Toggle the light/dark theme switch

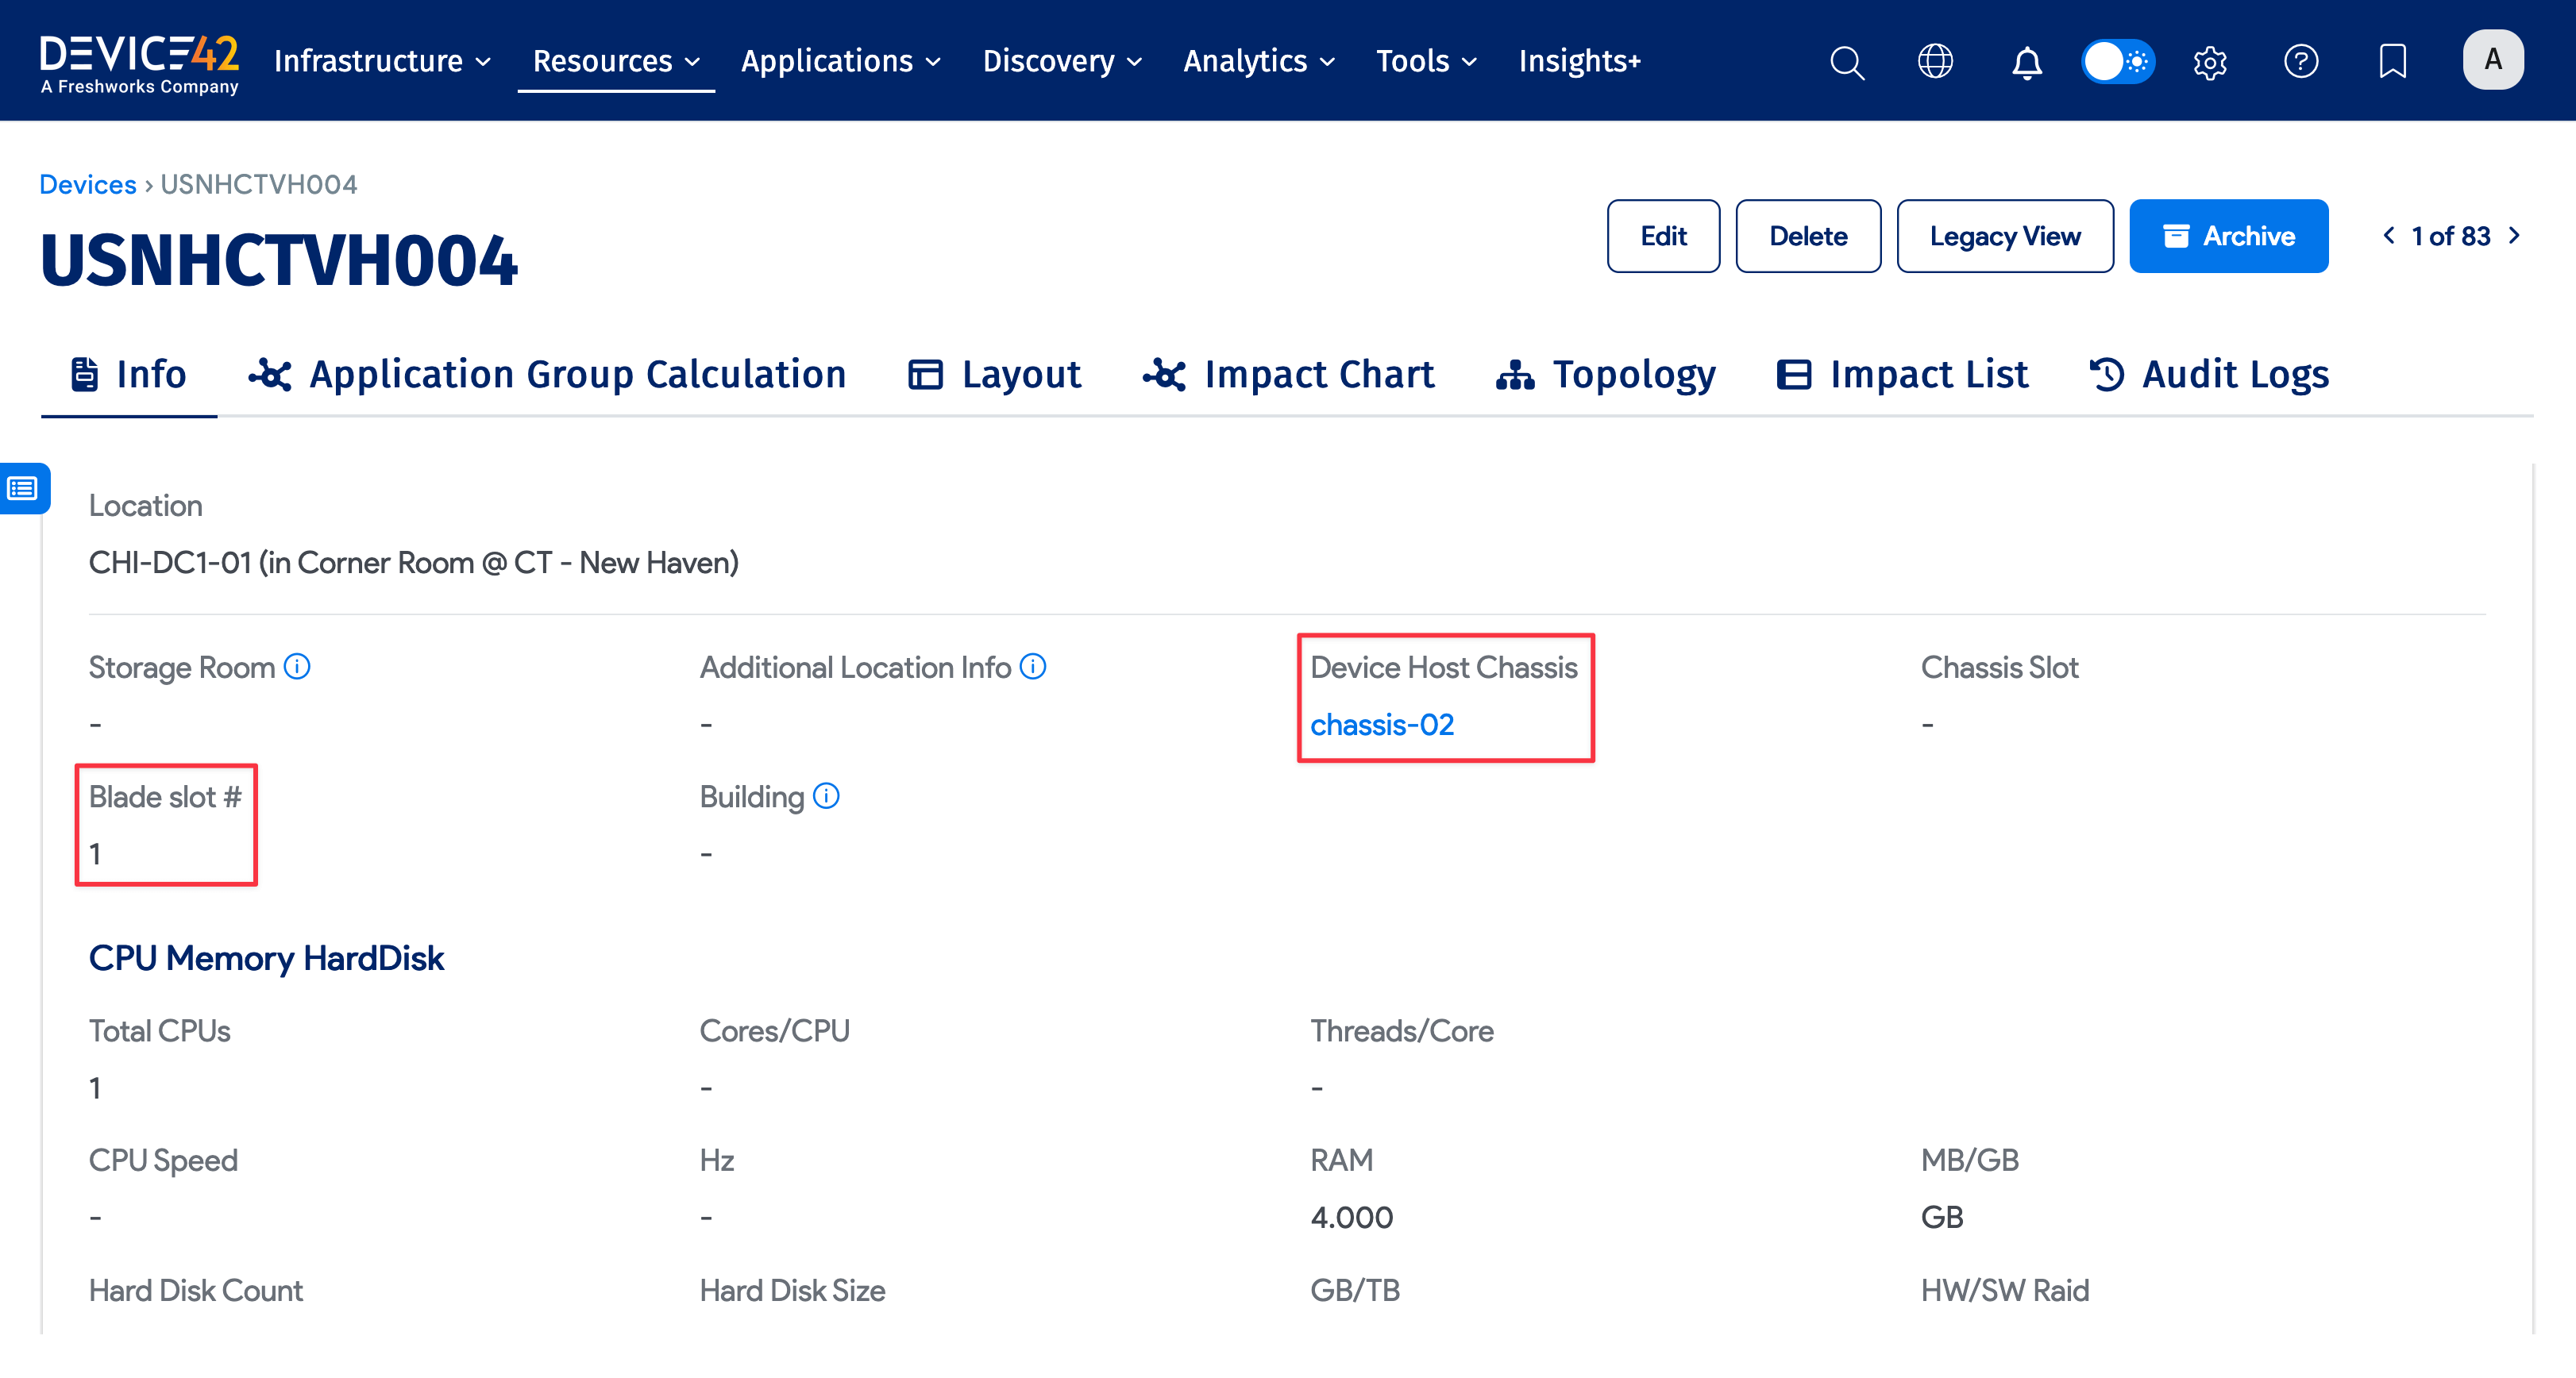tap(2117, 61)
